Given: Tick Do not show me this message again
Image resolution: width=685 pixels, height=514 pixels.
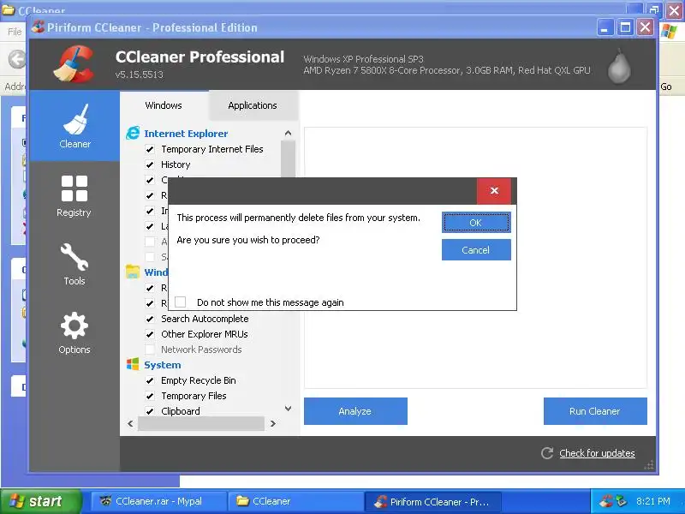Looking at the screenshot, I should (181, 302).
